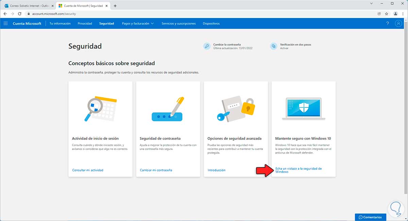Click the padlock site info icon
Image resolution: width=408 pixels, height=221 pixels.
click(x=29, y=14)
